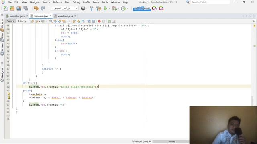This screenshot has height=144, width=257.
Task: Click the New File toolbar icon
Action: [6, 8]
